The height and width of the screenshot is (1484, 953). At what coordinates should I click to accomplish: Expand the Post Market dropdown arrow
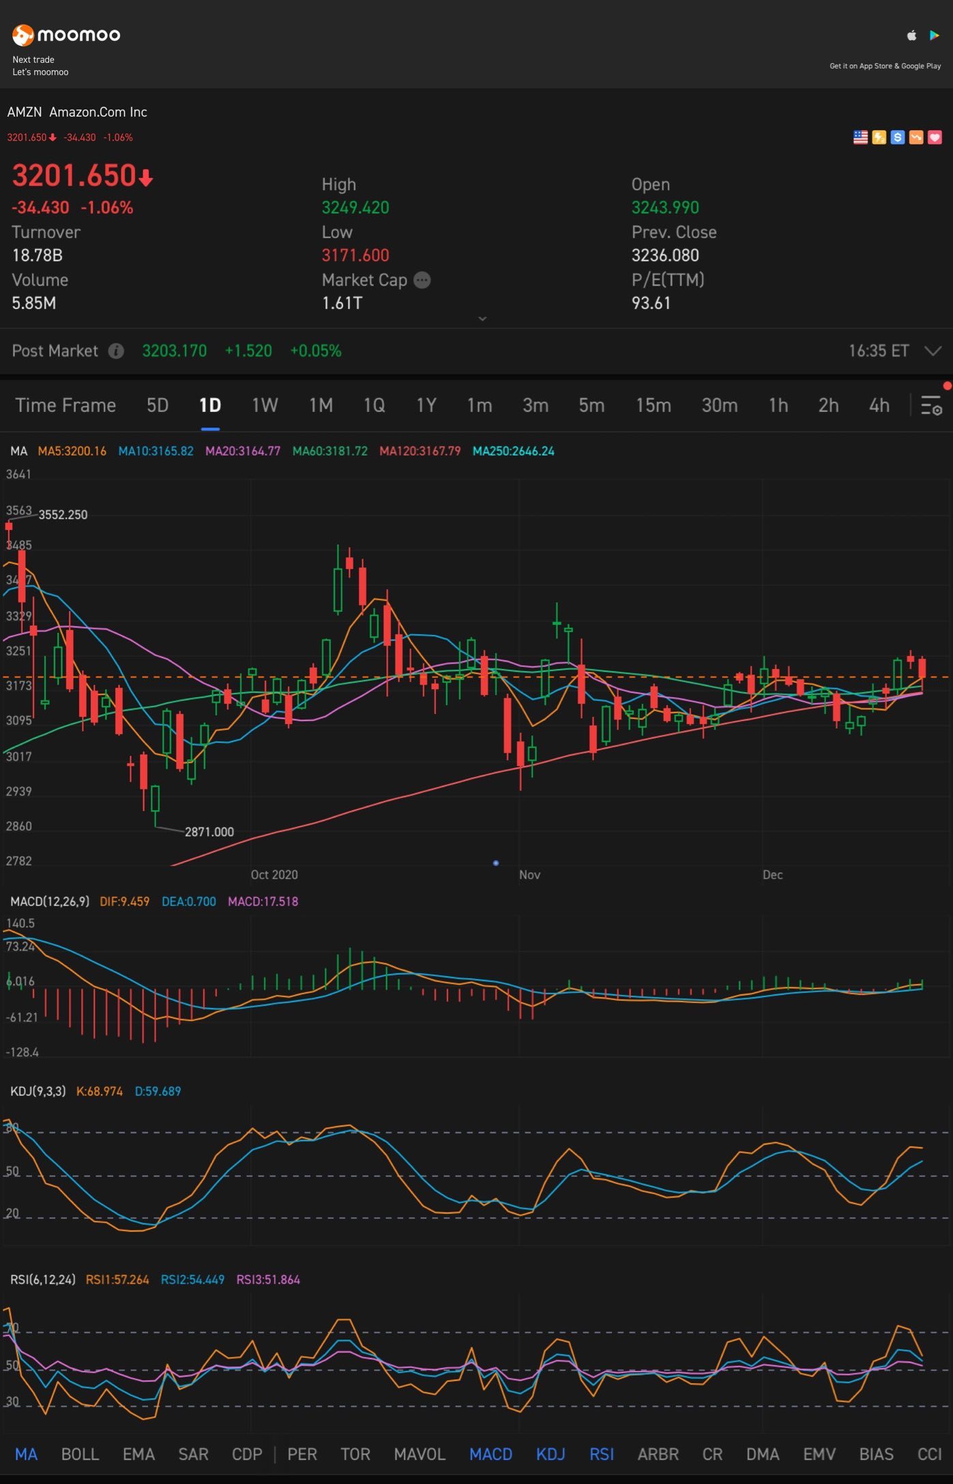(x=933, y=351)
